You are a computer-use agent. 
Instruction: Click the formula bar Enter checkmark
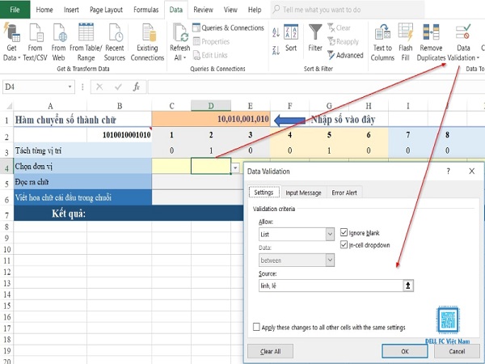pyautogui.click(x=118, y=87)
